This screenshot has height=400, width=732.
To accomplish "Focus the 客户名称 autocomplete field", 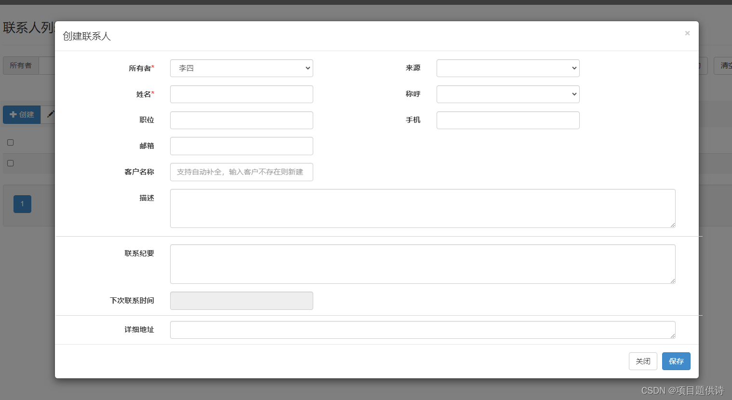I will click(x=241, y=172).
